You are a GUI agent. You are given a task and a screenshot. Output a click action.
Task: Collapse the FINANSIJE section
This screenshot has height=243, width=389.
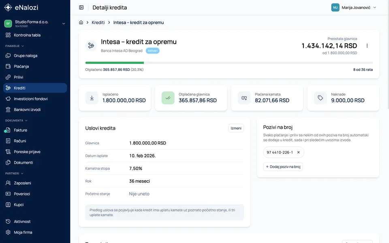(x=15, y=46)
